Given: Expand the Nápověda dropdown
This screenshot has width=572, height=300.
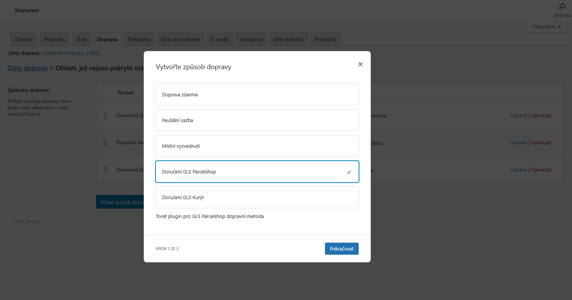Looking at the screenshot, I should 547,27.
